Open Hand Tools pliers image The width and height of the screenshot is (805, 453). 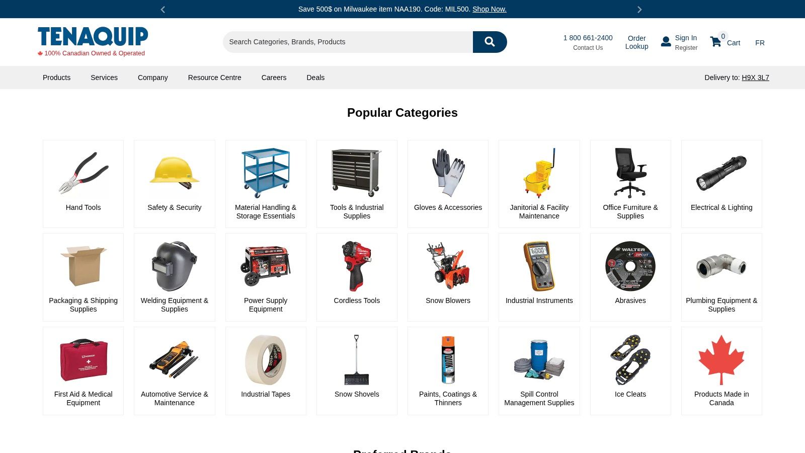(x=84, y=173)
